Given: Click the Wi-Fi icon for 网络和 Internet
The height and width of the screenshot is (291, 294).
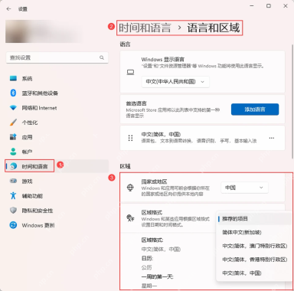Looking at the screenshot, I should point(13,108).
